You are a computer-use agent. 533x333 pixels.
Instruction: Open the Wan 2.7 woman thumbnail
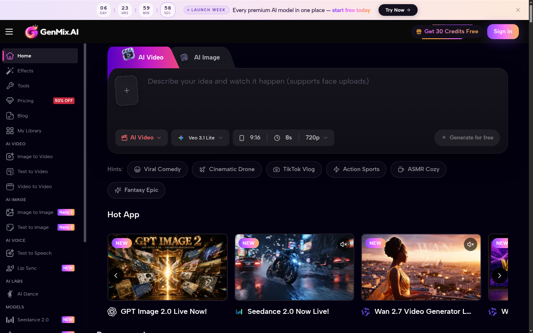(421, 267)
